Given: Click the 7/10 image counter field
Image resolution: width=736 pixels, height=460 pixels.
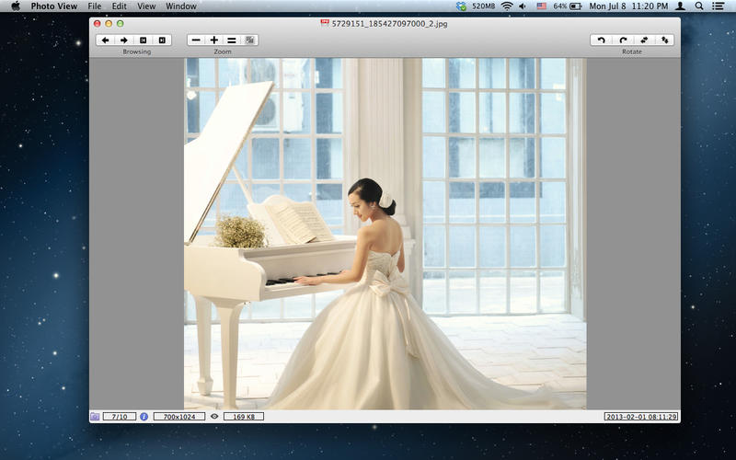Looking at the screenshot, I should (x=119, y=417).
